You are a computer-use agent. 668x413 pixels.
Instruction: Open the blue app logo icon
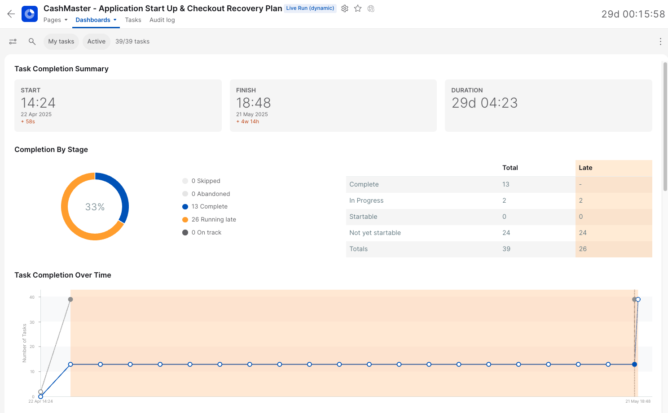click(30, 14)
